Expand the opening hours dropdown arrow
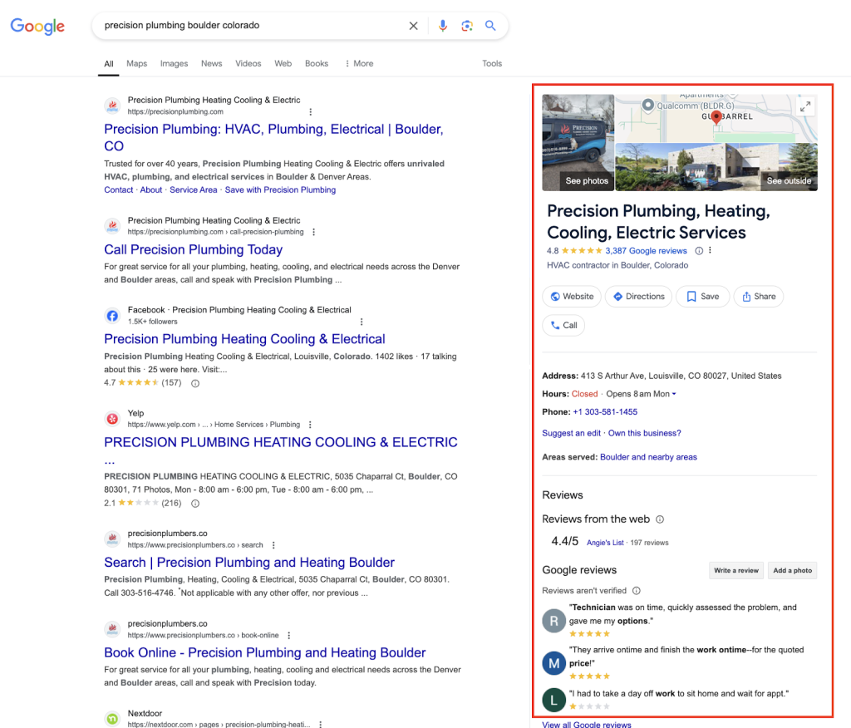 point(674,394)
